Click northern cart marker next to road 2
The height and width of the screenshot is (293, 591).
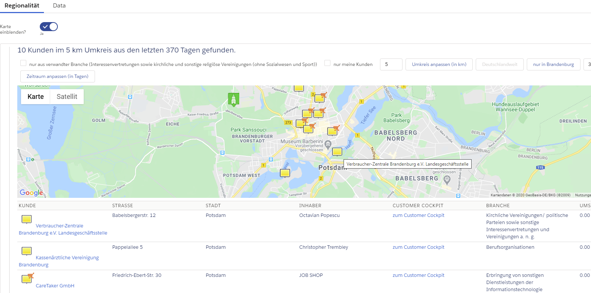[320, 98]
